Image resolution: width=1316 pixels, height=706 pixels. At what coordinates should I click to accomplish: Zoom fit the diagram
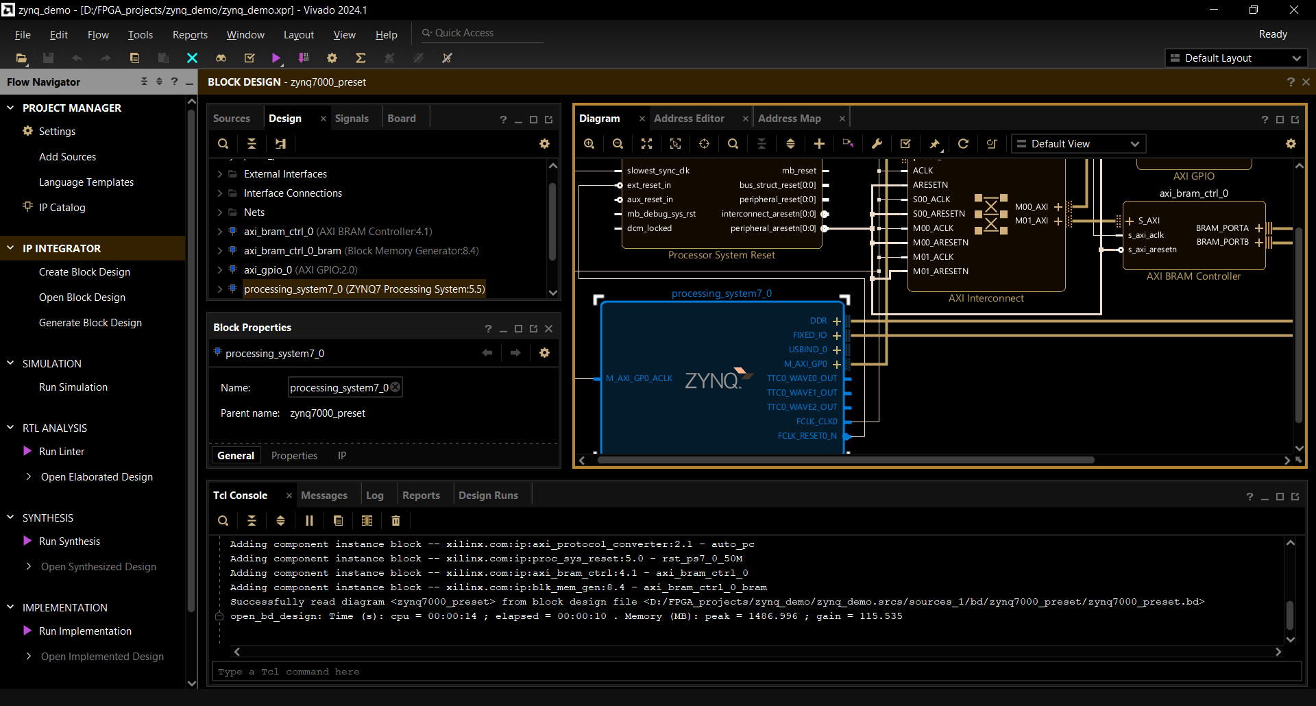point(646,144)
